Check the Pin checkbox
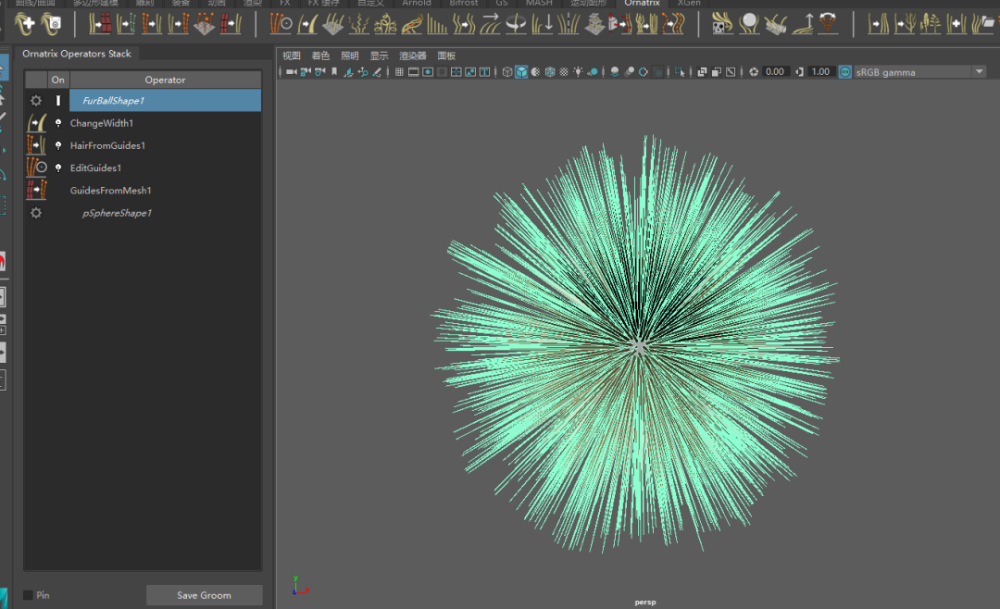Image resolution: width=1000 pixels, height=609 pixels. click(28, 595)
